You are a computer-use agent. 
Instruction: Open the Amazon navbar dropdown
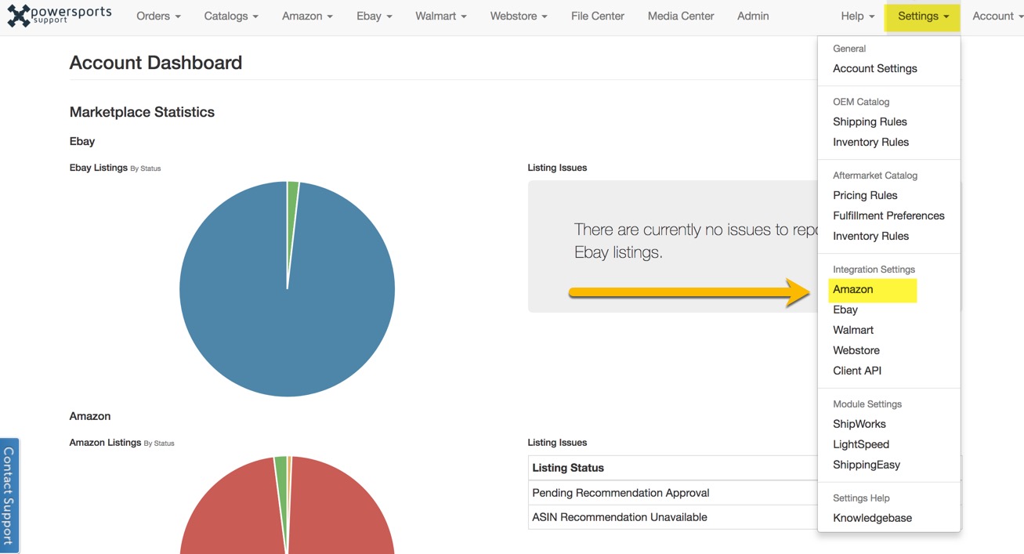(x=307, y=16)
